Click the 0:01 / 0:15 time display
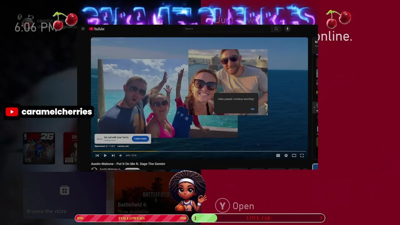This screenshot has height=225, width=400. point(131,155)
